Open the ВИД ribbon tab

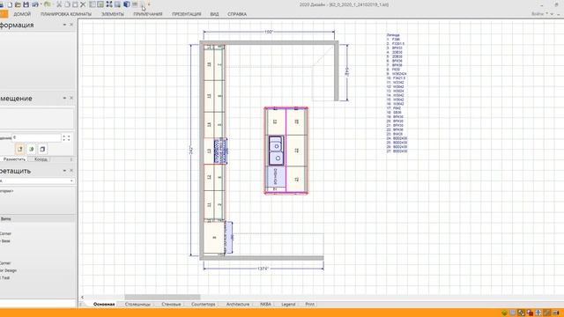[x=214, y=14]
